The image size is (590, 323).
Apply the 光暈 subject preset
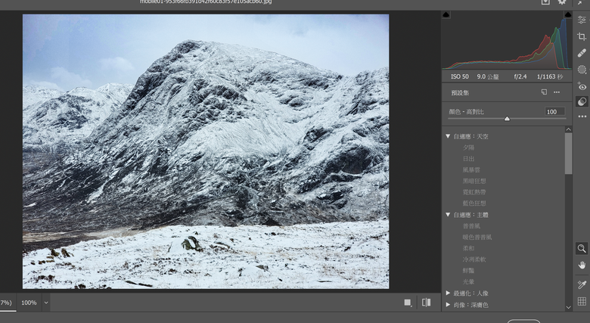click(x=468, y=281)
